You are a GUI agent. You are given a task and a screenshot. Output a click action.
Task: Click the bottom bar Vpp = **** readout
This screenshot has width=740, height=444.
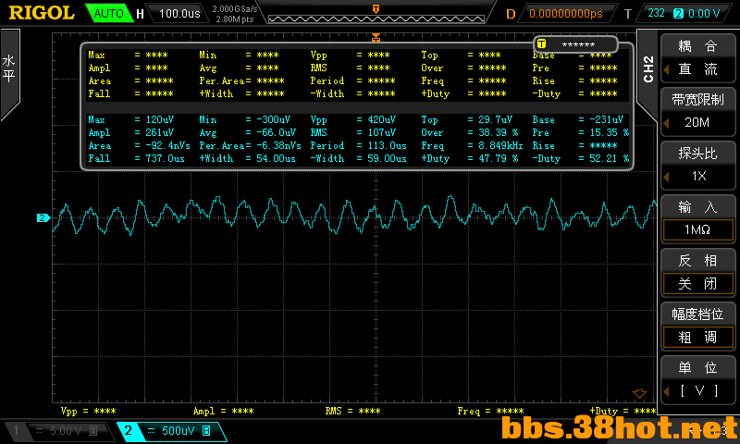[x=88, y=411]
